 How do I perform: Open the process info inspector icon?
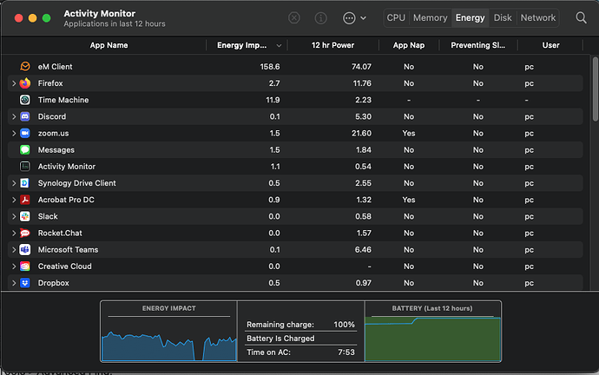(320, 18)
